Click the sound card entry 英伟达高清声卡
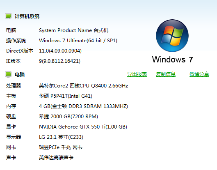Image resolution: width=217 pixels, height=170 pixels. coord(56,158)
